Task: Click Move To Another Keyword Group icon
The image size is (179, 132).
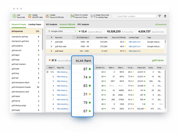Action: pyautogui.click(x=73, y=16)
